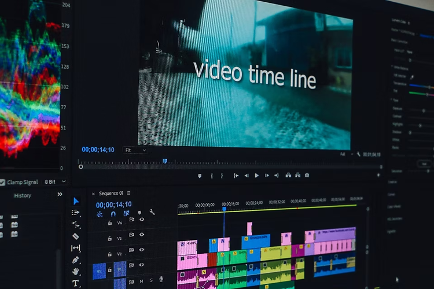434x289 pixels.
Task: Hide track V2 output with eye icon
Action: 142,250
